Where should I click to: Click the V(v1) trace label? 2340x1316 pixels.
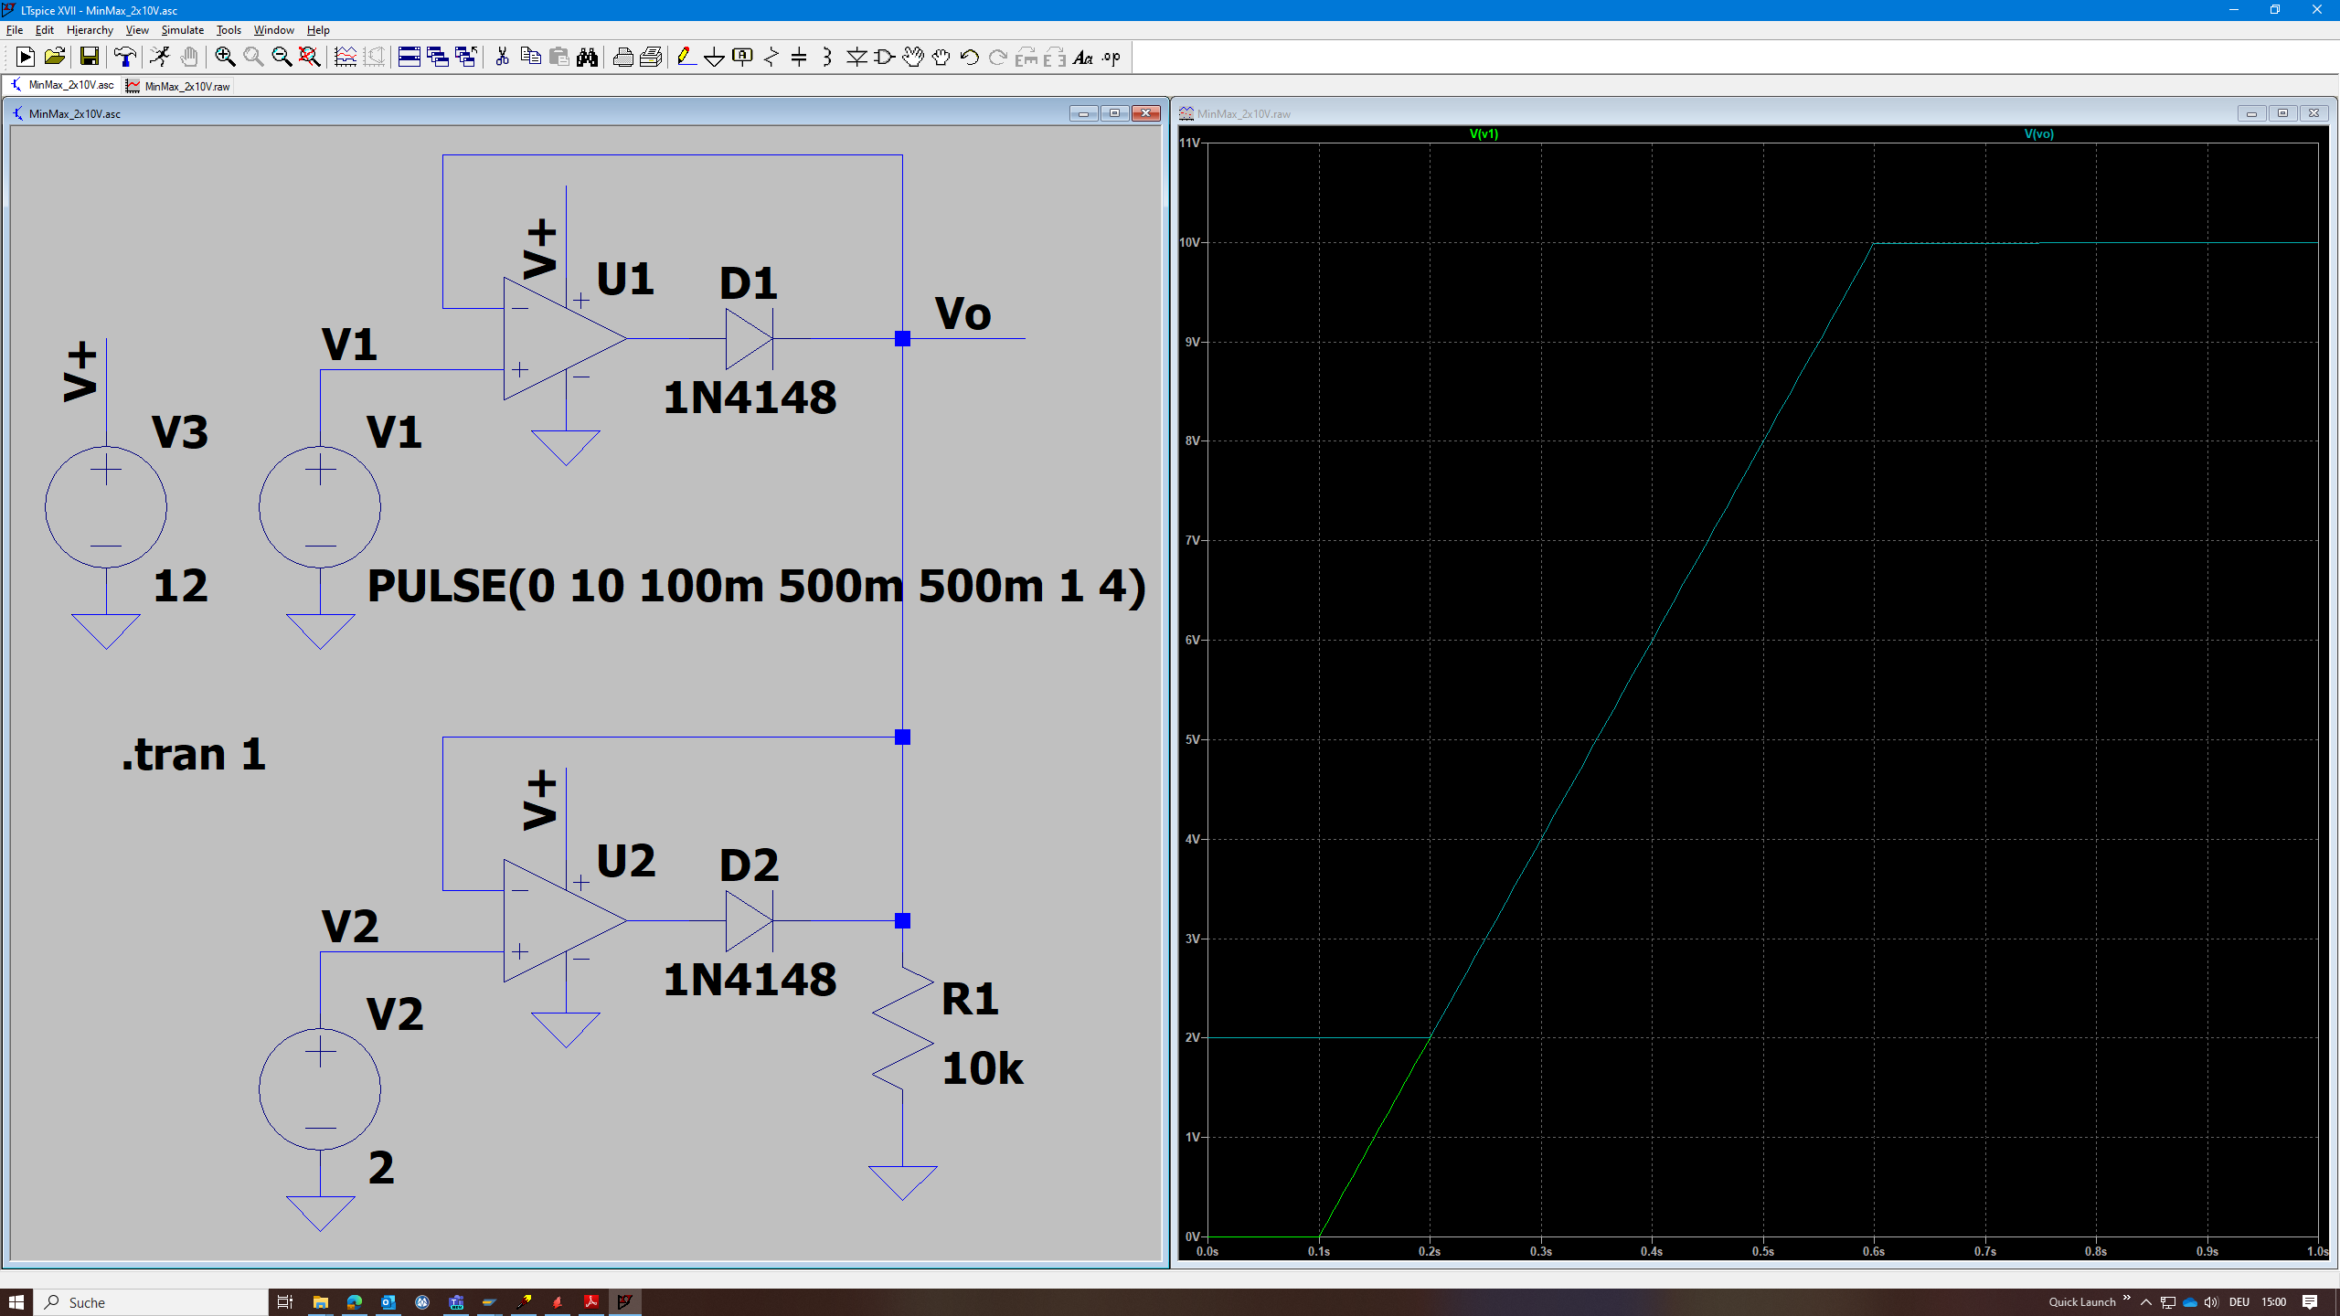[1484, 133]
